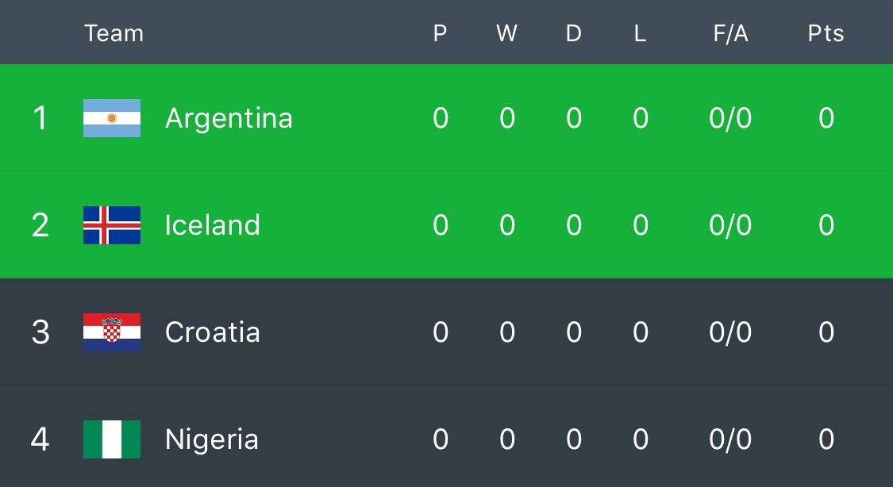Click the Croatia flag icon
The width and height of the screenshot is (893, 487).
[x=112, y=332]
